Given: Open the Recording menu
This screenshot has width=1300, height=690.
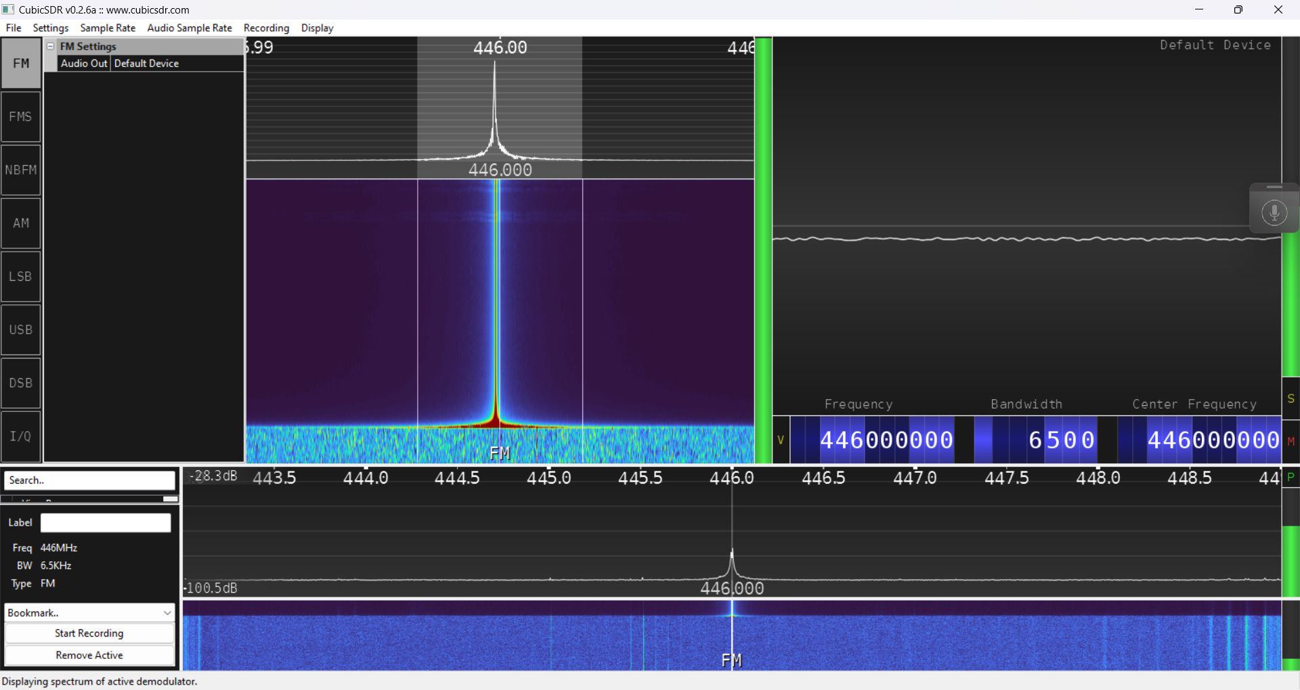Looking at the screenshot, I should coord(265,28).
